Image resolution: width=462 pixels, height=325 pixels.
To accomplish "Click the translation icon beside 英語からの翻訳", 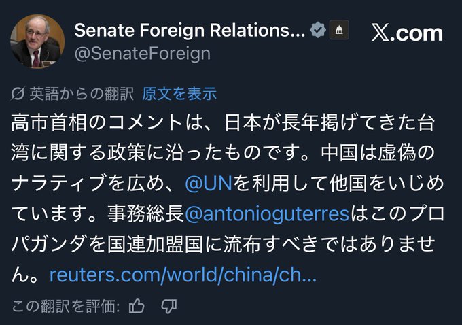I will tap(18, 94).
